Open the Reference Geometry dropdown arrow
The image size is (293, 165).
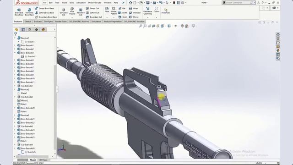tap(147, 17)
